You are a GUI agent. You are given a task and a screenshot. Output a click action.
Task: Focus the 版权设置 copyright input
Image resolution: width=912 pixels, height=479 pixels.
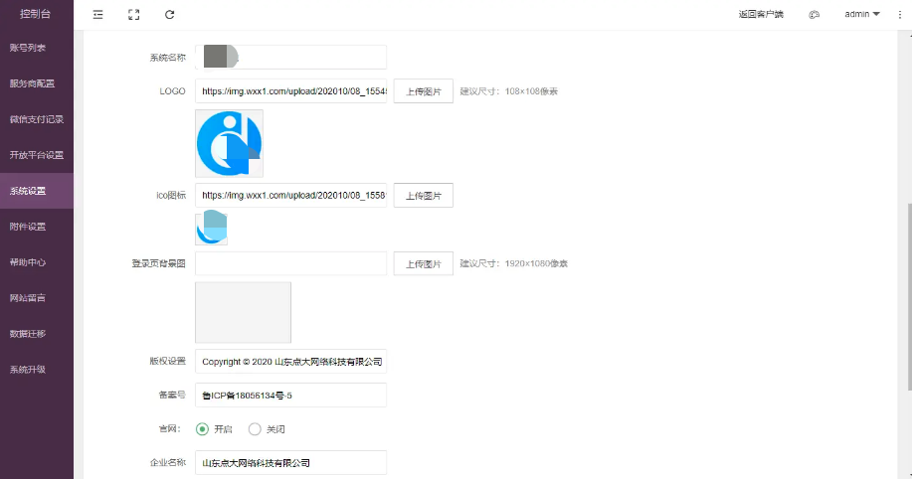[x=290, y=361]
